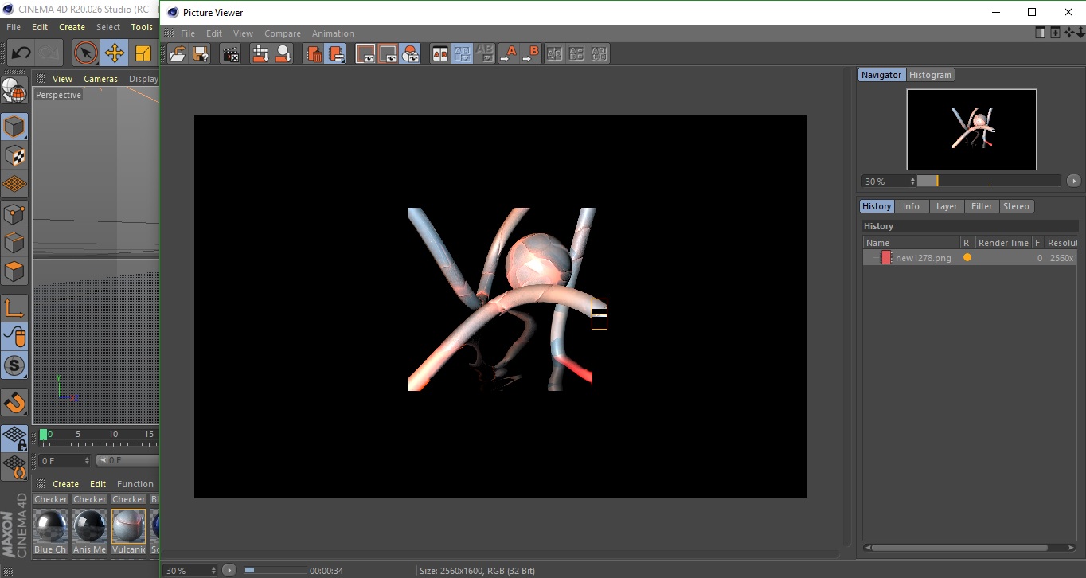Image resolution: width=1086 pixels, height=578 pixels.
Task: Click the toolbar icon with sphere and arrow
Action: coord(283,54)
